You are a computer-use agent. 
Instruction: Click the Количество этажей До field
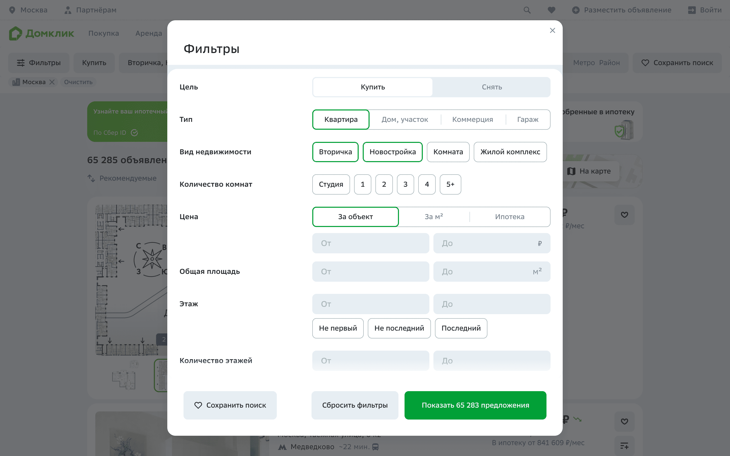pyautogui.click(x=492, y=361)
